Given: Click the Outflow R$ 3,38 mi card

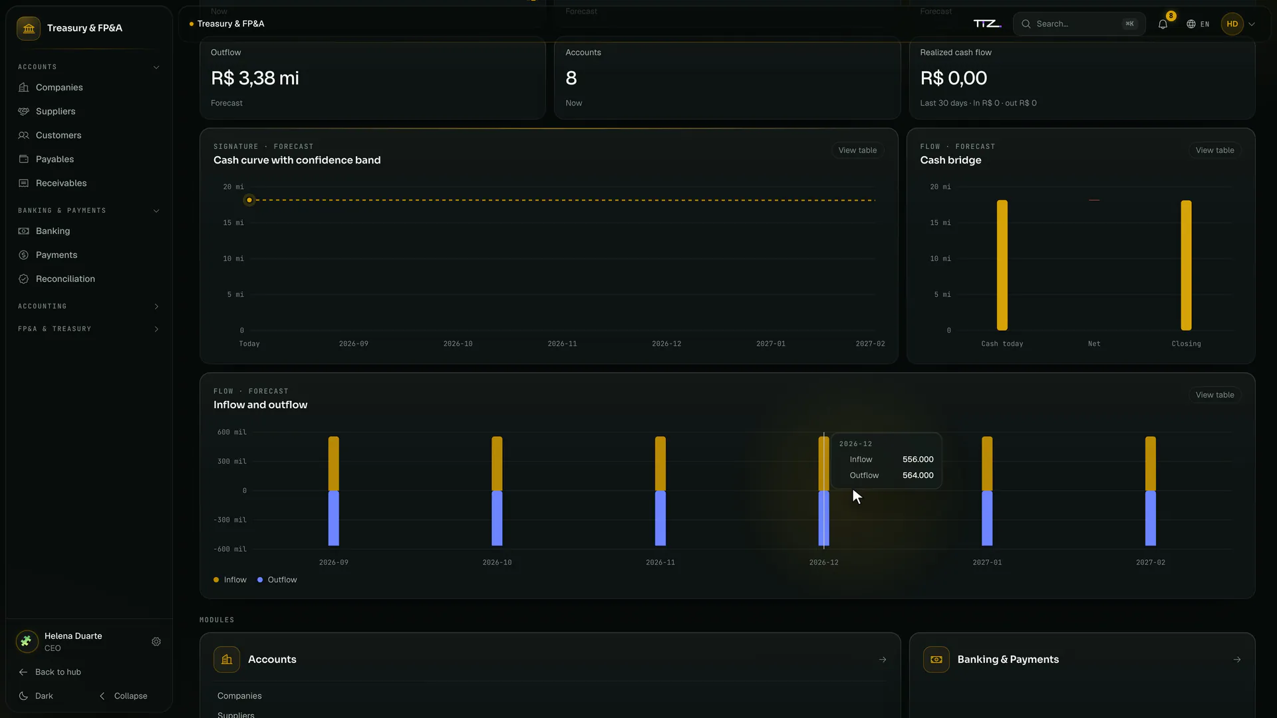Looking at the screenshot, I should tap(372, 78).
